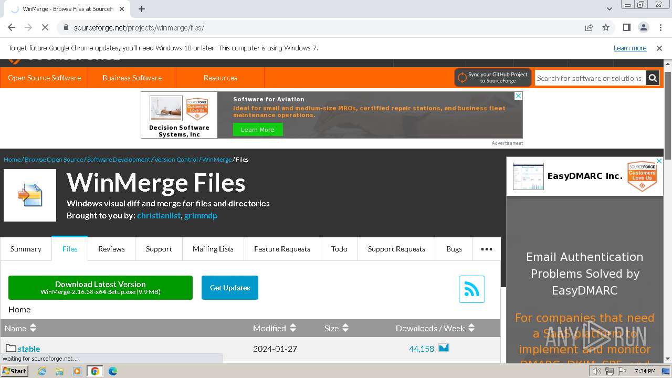The image size is (672, 378).
Task: Sort files by Modified column
Action: pyautogui.click(x=275, y=328)
